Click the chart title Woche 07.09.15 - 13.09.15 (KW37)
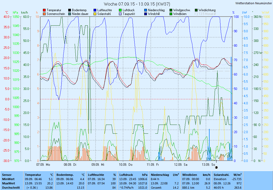 tap(137, 4)
